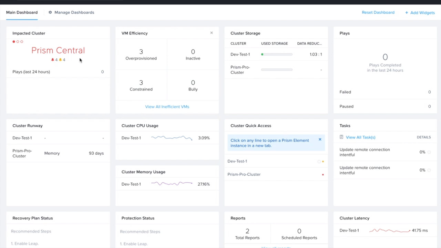Click Dev-Test-1 in the Cluster Storage table
Viewport: 441px width, 248px height.
tap(240, 54)
